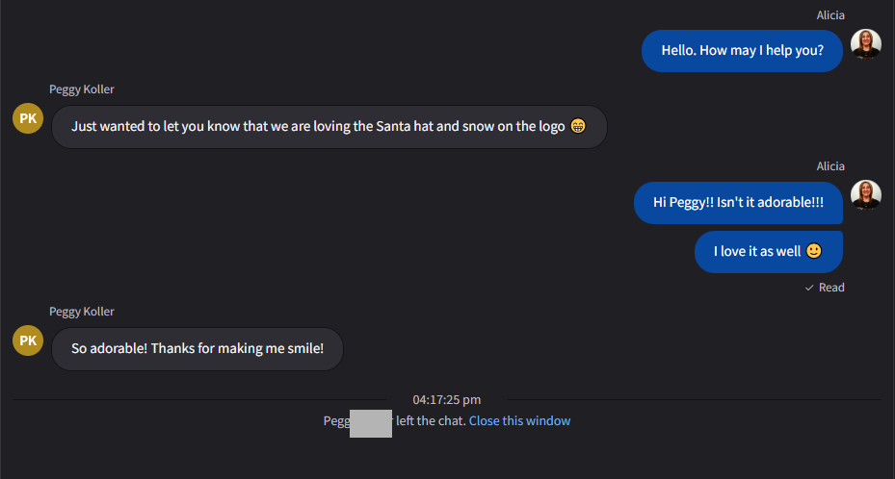
Task: Click the message about the Santa hat logo
Action: pos(318,126)
